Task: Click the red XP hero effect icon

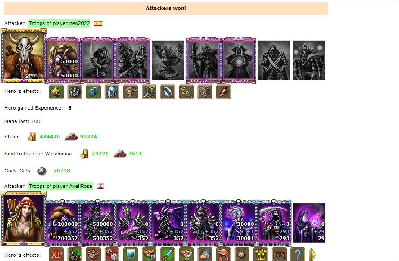Action: click(x=56, y=255)
